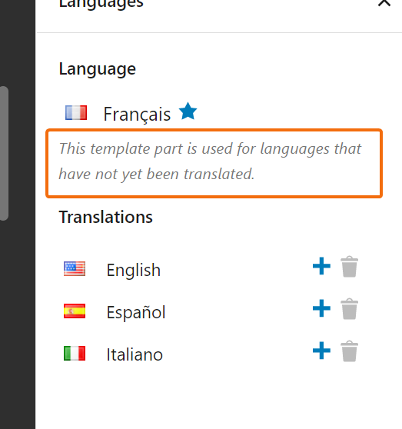Delete Italiano translation via trash icon
Viewport: 402px width, 429px height.
click(x=349, y=351)
